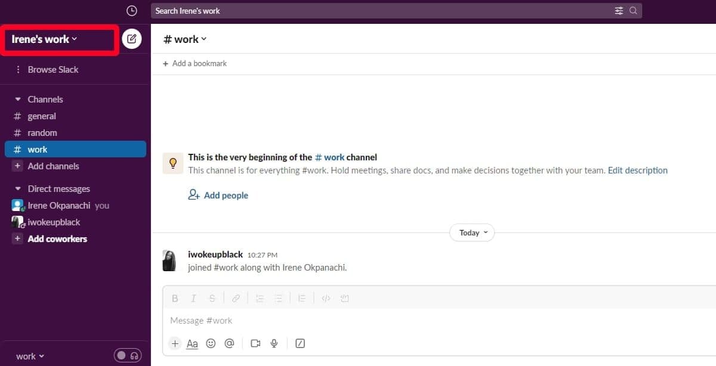The width and height of the screenshot is (716, 366).
Task: Record a video clip with camera icon
Action: point(255,343)
